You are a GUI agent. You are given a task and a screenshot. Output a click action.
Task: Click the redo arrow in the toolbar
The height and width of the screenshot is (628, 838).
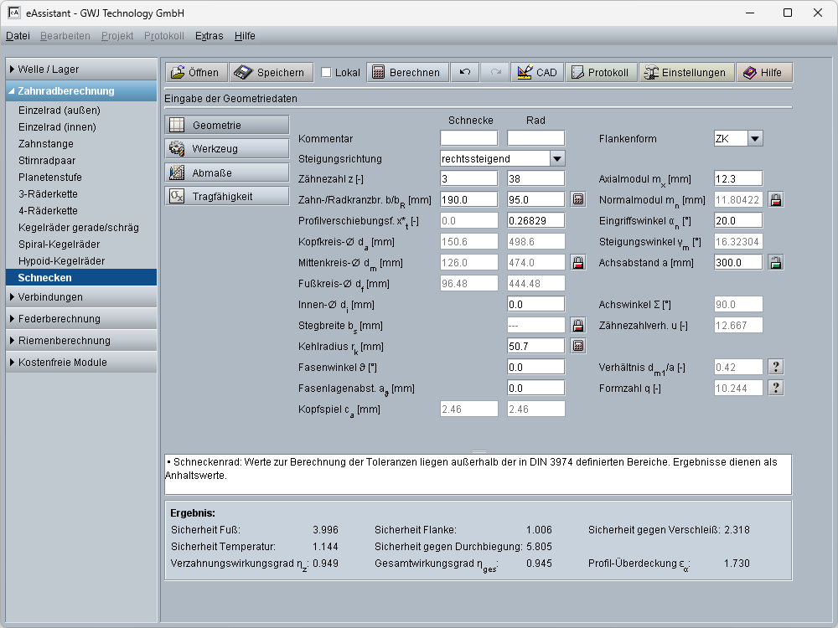(x=495, y=73)
